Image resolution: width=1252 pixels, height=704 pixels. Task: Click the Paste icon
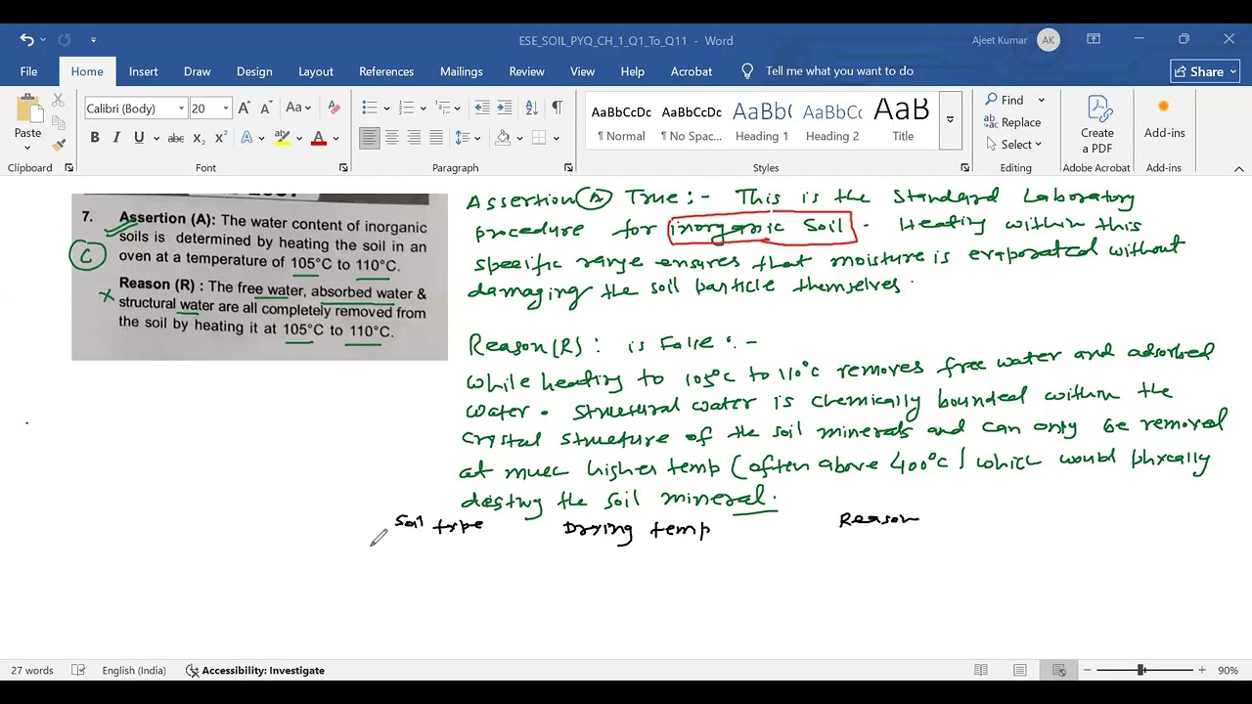(x=27, y=110)
